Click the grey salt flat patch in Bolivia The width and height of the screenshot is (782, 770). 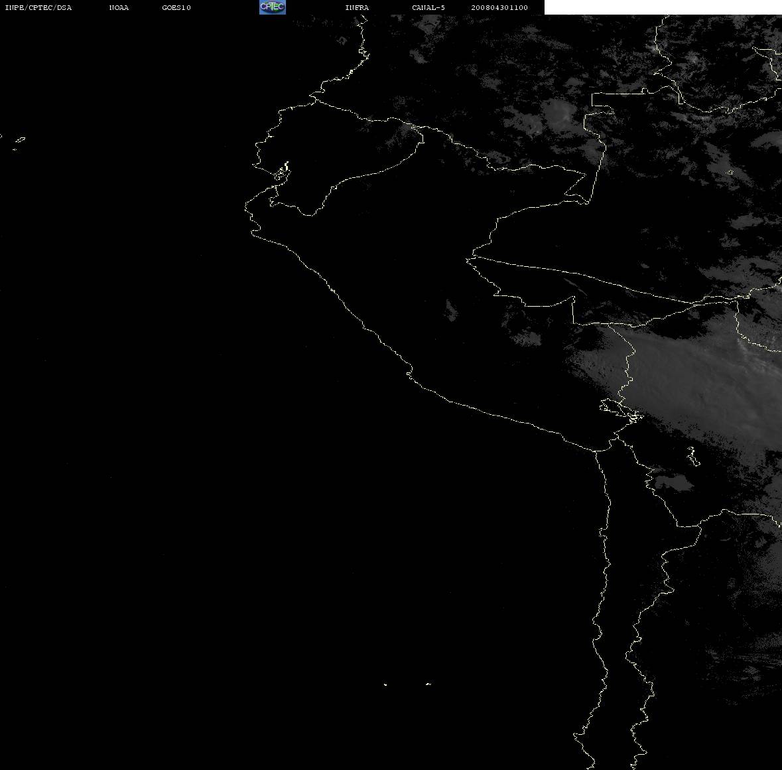click(673, 483)
